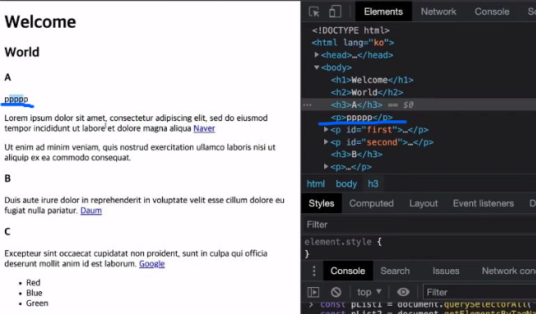Open the Layout tab
The width and height of the screenshot is (536, 314).
tap(423, 204)
